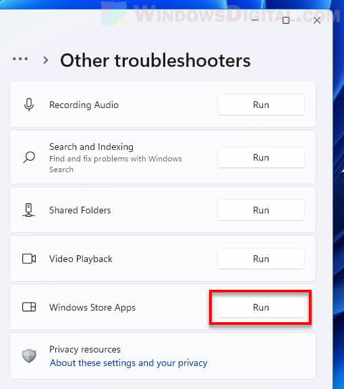Click the microphone icon for Recording Audio

(x=29, y=105)
